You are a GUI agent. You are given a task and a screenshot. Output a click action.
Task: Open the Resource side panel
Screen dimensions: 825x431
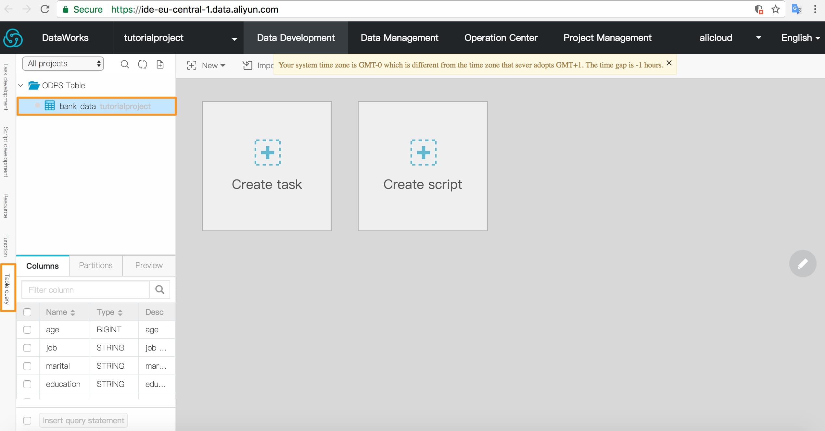[x=6, y=206]
